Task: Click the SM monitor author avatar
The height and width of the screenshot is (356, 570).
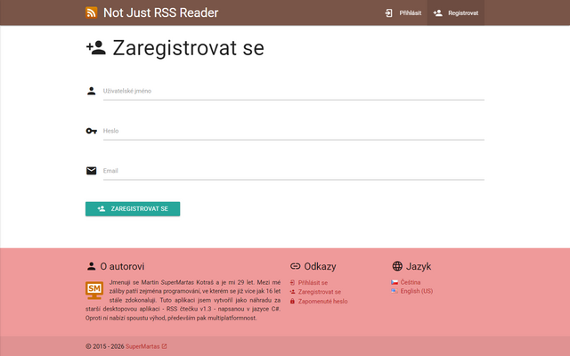Action: pos(94,290)
